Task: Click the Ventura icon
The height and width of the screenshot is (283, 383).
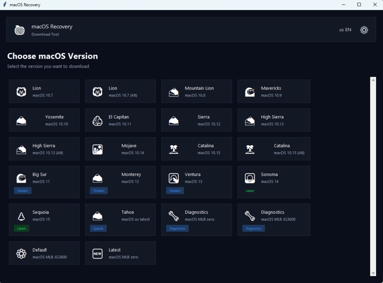Action: tap(173, 178)
